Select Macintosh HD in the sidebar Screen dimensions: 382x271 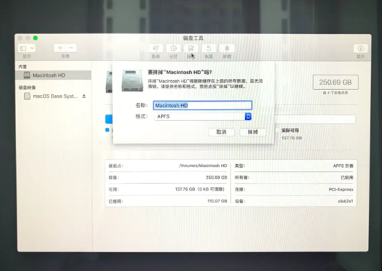(53, 76)
